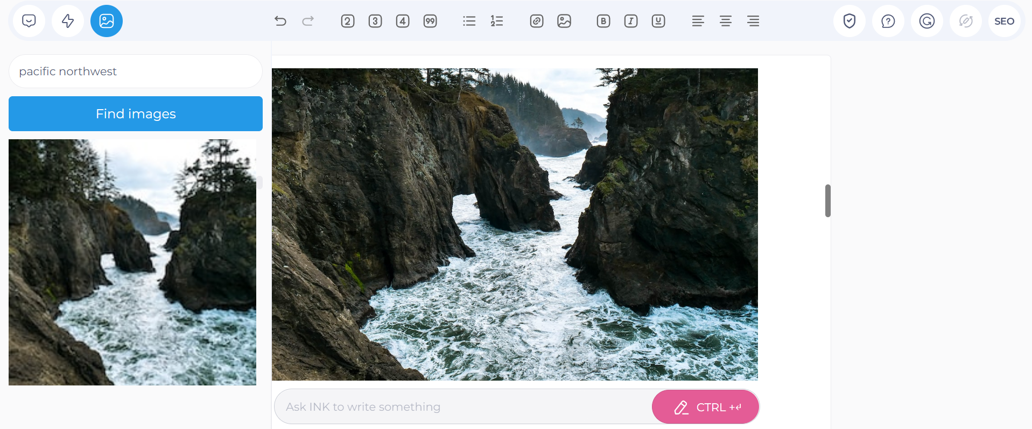The width and height of the screenshot is (1032, 429).
Task: Toggle bold formatting
Action: click(x=603, y=21)
